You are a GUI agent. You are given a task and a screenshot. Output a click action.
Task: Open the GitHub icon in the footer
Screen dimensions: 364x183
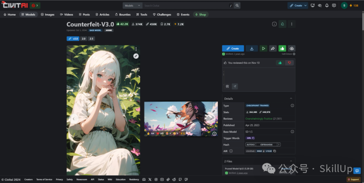click(x=180, y=180)
